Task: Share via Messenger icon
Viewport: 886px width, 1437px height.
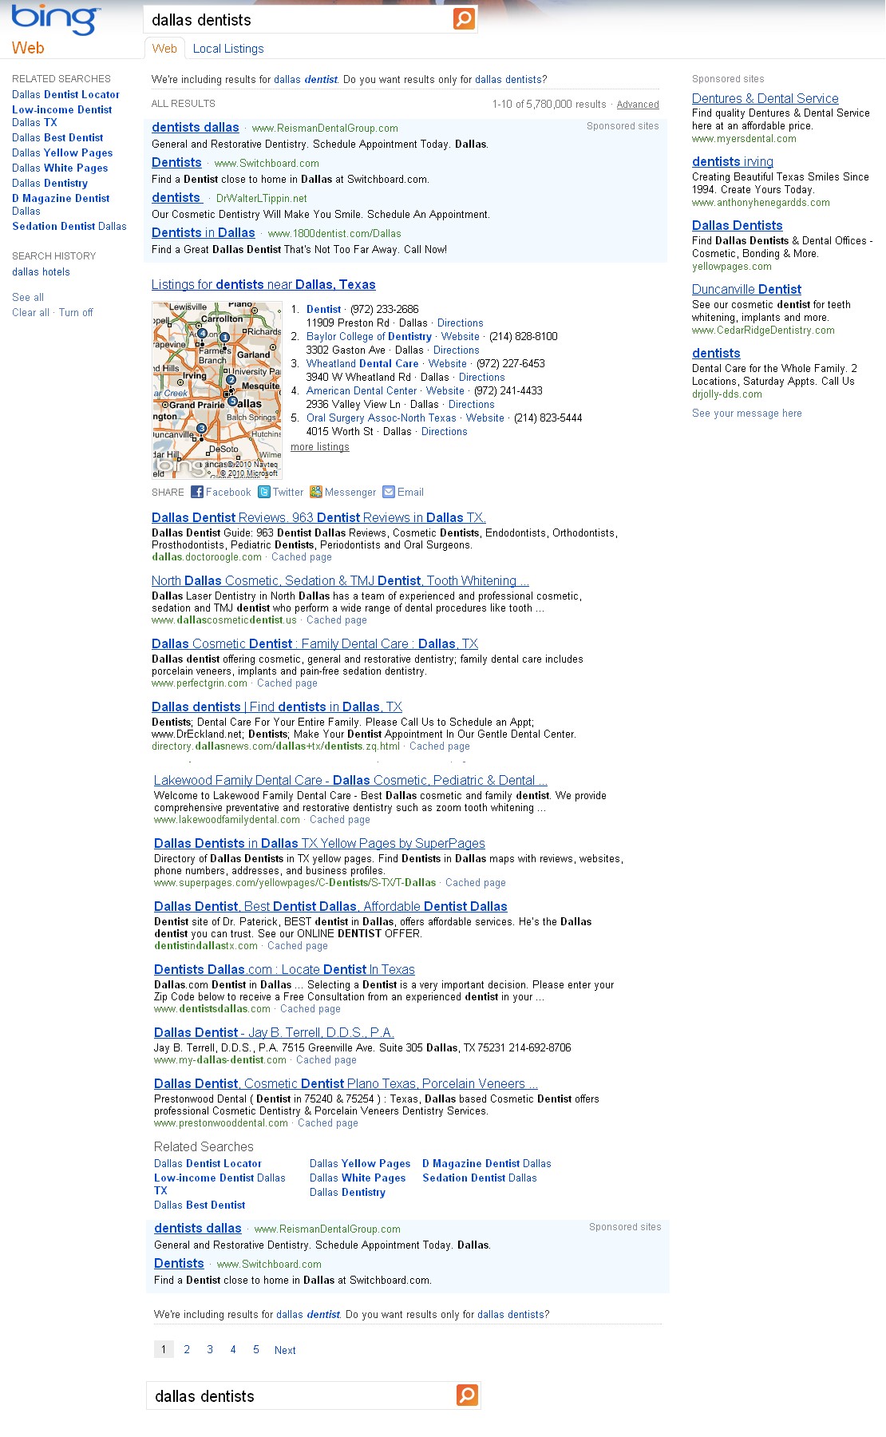Action: pyautogui.click(x=316, y=492)
